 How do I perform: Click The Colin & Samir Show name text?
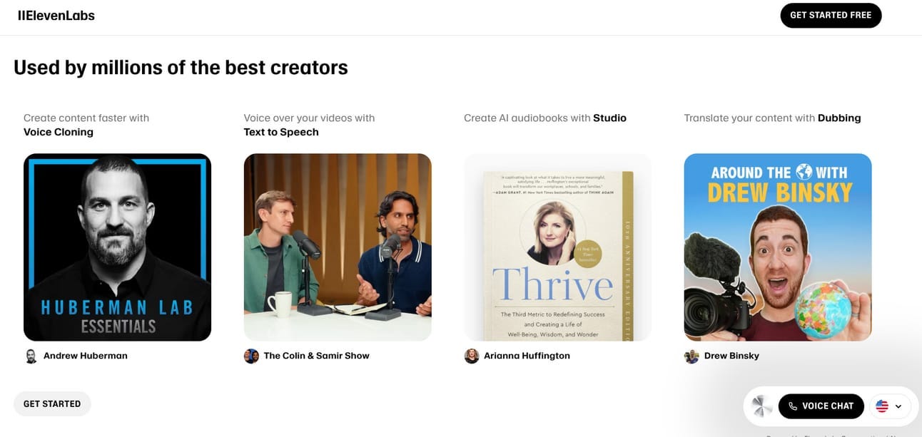coord(317,356)
